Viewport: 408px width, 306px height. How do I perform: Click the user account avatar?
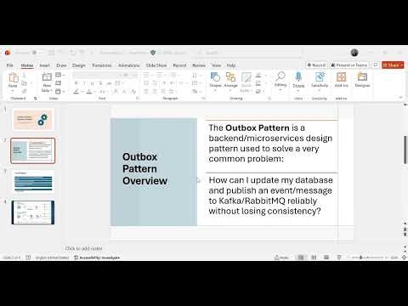(354, 53)
